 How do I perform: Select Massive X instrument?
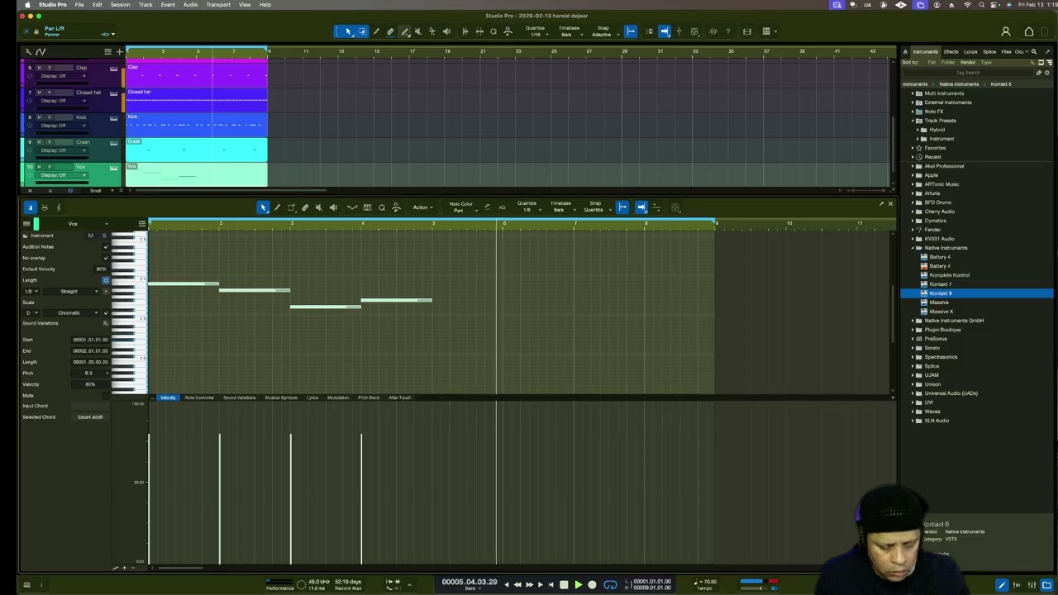[941, 312]
